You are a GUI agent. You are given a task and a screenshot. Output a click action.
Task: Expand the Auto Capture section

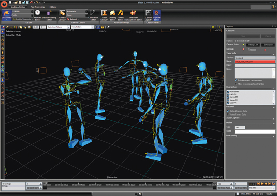[x=274, y=119]
